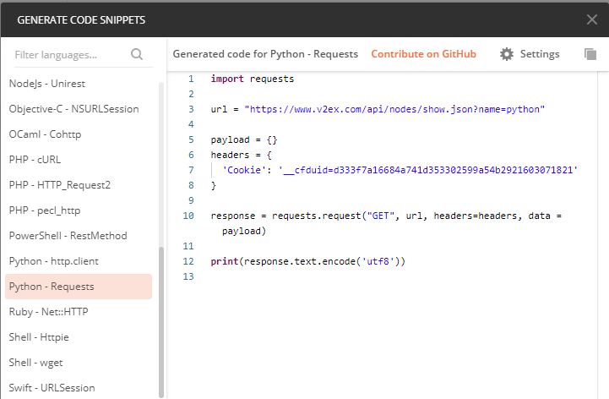Click the headers = { line
Screen dimensions: 609x399
click(242, 155)
